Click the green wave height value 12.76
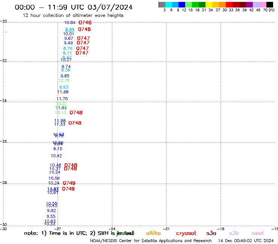Screen dimensions: 278x244 pos(64,80)
